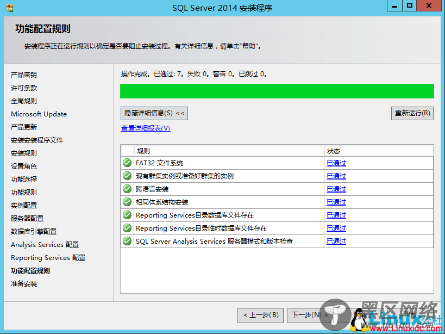Select 安装规则 step in sidebar
The image size is (445, 334).
click(24, 153)
